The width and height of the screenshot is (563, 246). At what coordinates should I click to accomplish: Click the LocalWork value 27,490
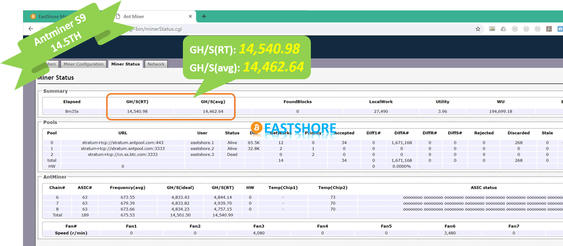coord(380,112)
